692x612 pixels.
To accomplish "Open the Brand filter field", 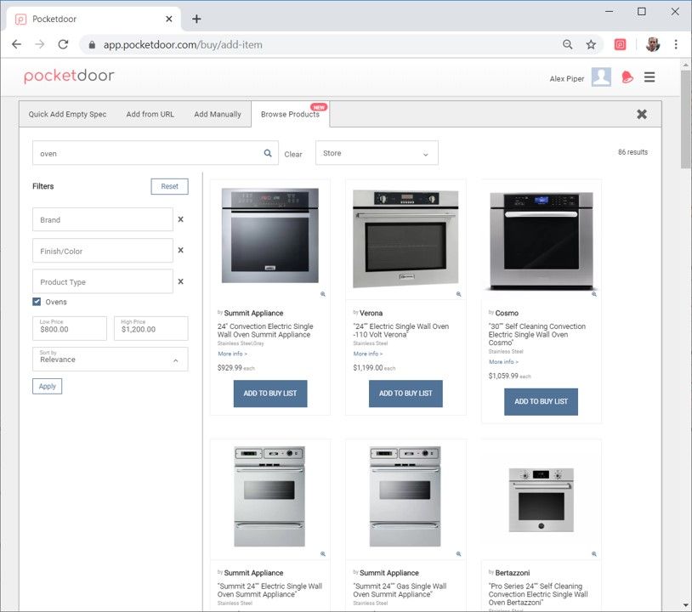I will (x=103, y=219).
